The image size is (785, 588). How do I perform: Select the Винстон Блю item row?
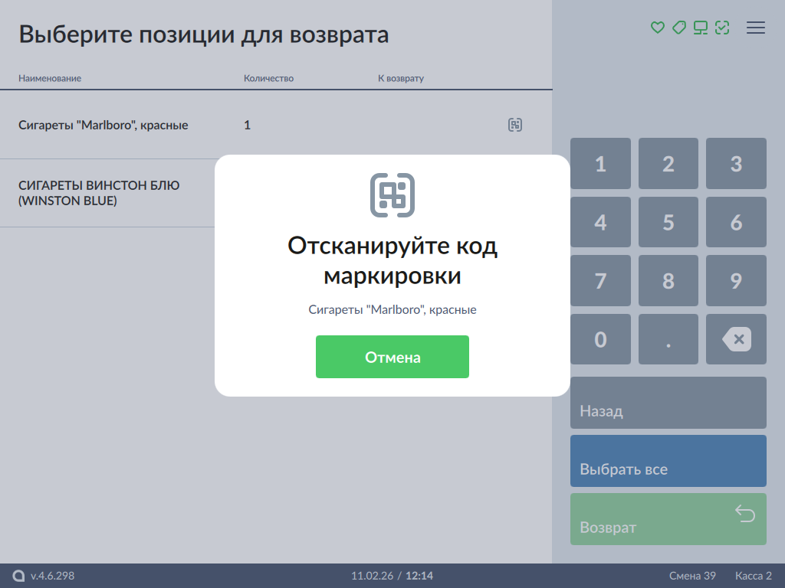100,193
